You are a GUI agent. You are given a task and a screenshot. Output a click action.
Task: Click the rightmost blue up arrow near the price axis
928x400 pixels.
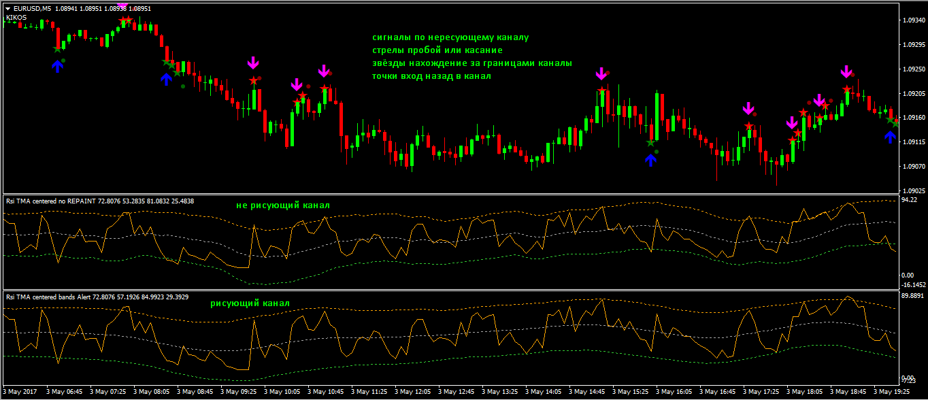(891, 137)
